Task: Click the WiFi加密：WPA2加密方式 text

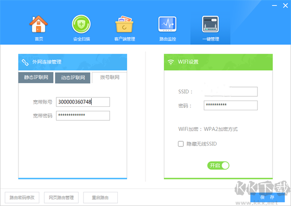Action: click(208, 129)
